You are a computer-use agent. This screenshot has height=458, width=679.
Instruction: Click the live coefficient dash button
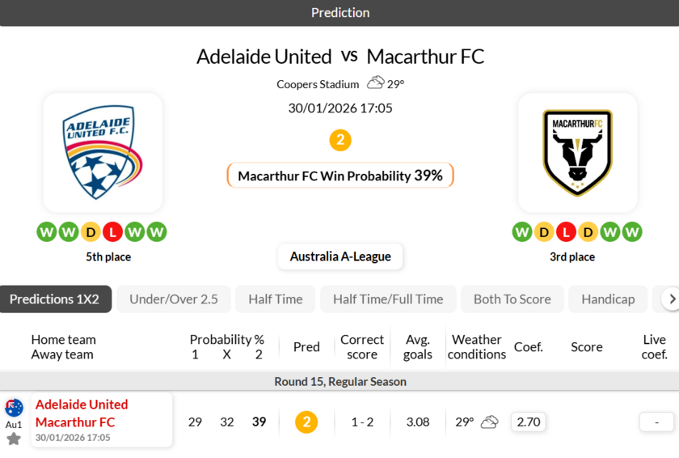656,422
